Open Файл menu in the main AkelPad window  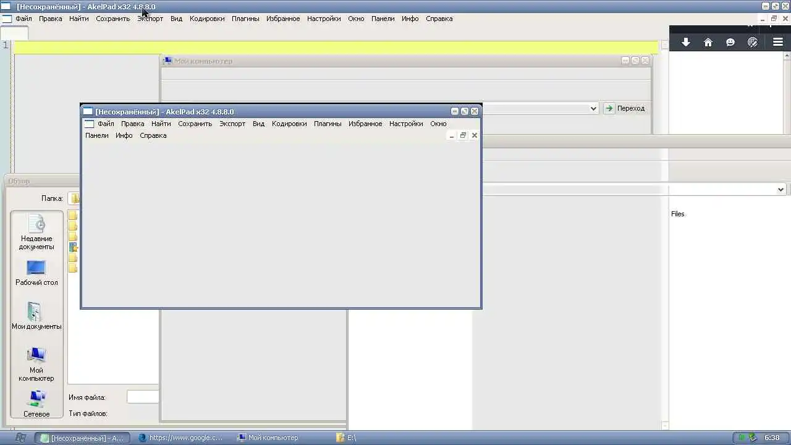(x=23, y=19)
